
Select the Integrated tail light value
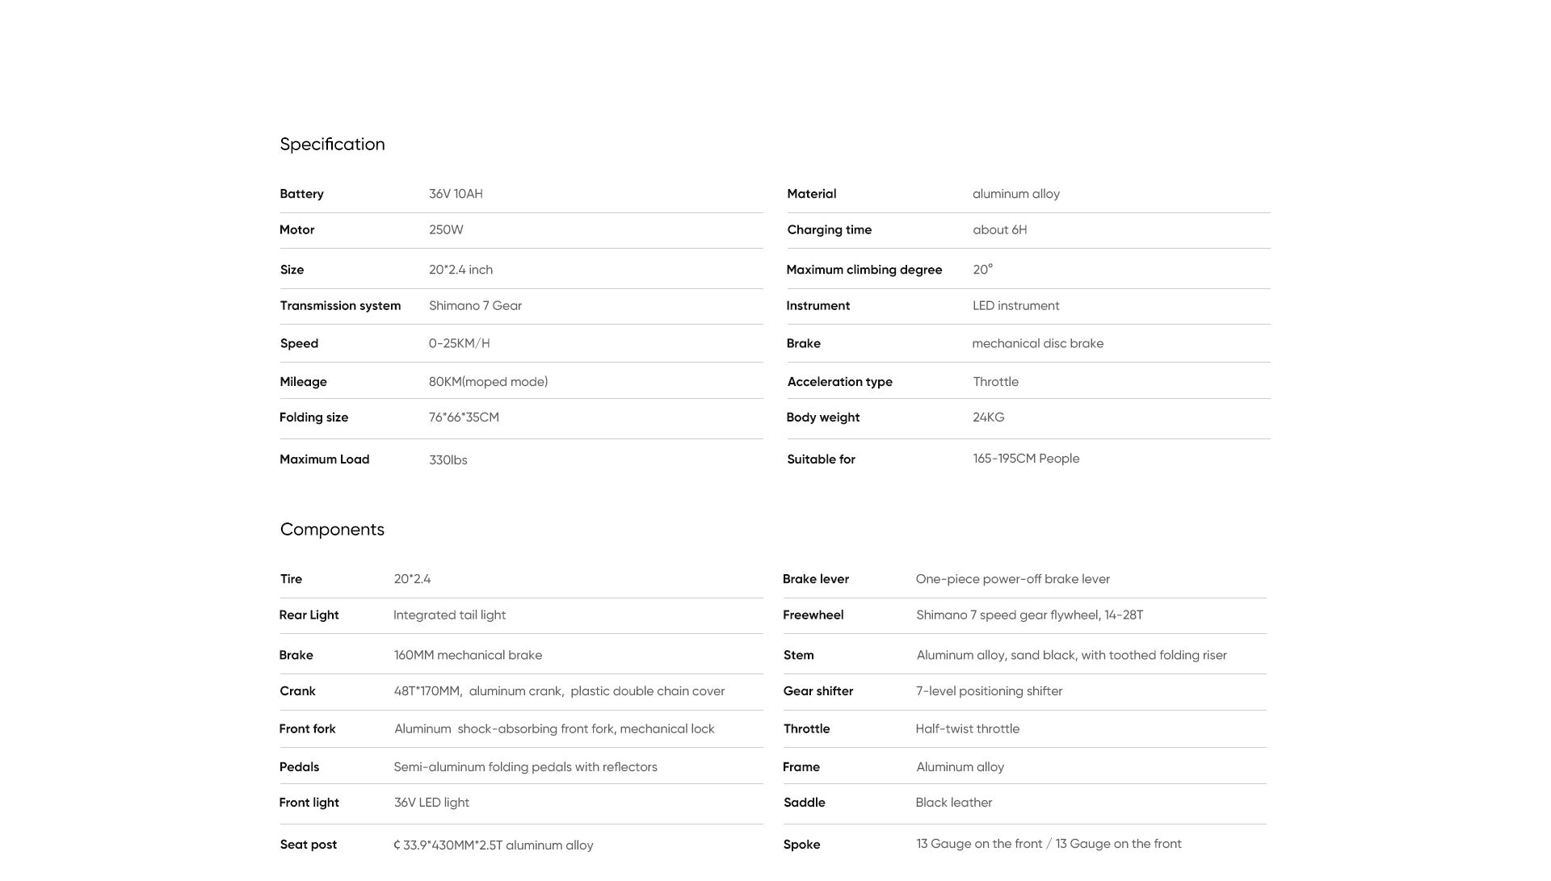point(449,615)
